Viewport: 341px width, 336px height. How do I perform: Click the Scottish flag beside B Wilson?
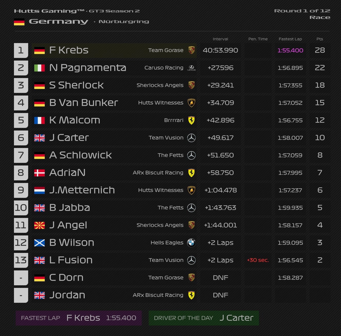[40, 243]
